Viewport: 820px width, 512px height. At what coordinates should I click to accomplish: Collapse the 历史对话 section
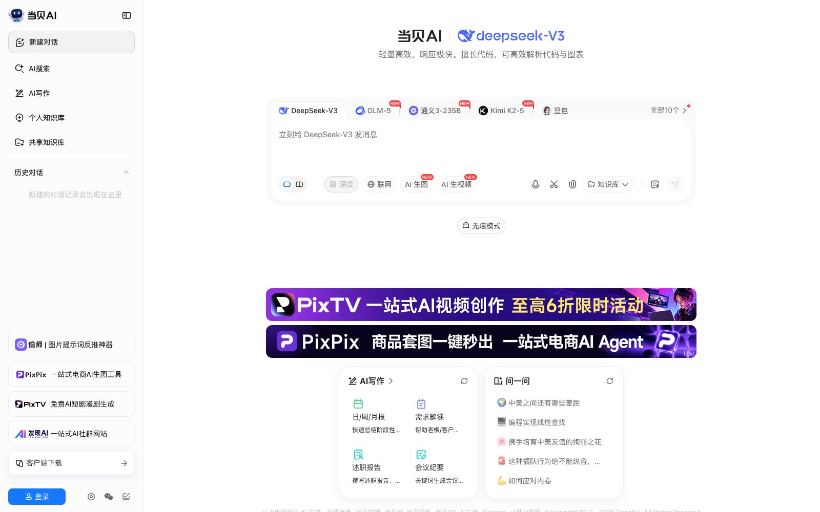127,173
